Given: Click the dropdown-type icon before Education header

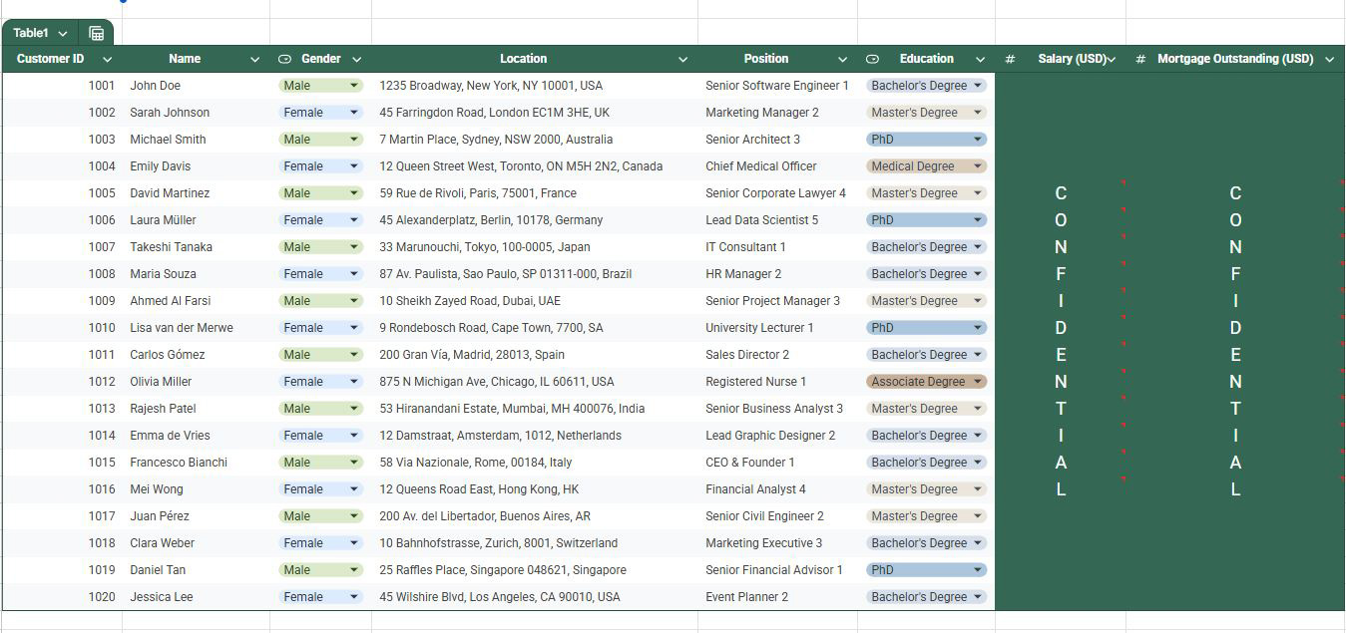Looking at the screenshot, I should tap(873, 59).
